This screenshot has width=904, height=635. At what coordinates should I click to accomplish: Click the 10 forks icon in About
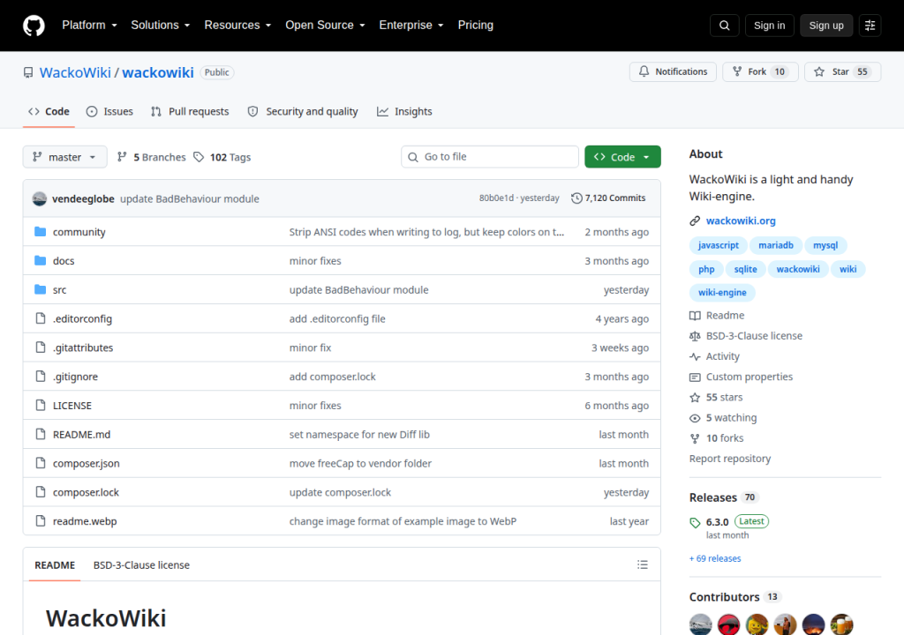(695, 438)
